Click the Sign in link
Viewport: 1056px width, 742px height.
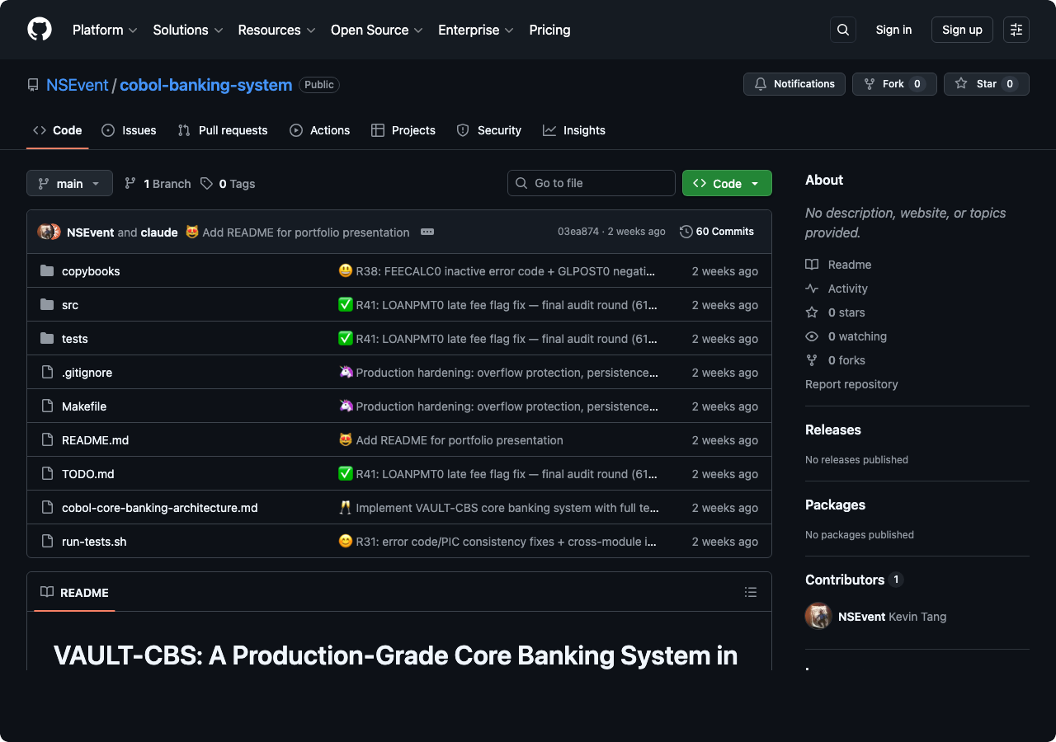pyautogui.click(x=893, y=30)
